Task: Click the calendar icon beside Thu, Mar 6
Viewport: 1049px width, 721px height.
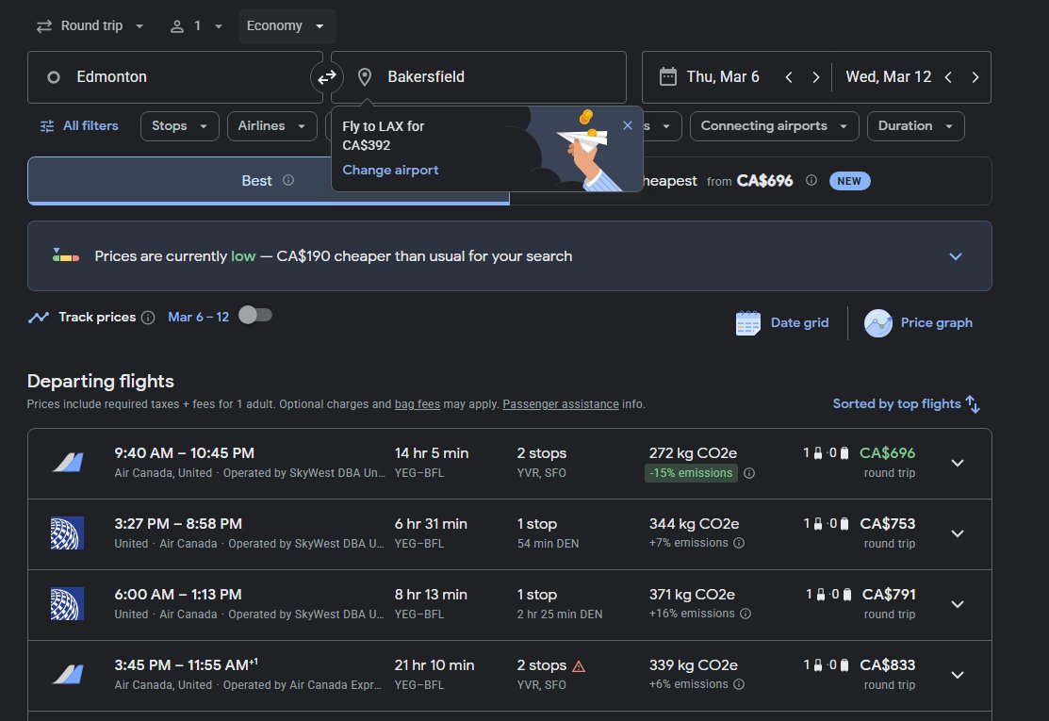Action: click(x=667, y=77)
